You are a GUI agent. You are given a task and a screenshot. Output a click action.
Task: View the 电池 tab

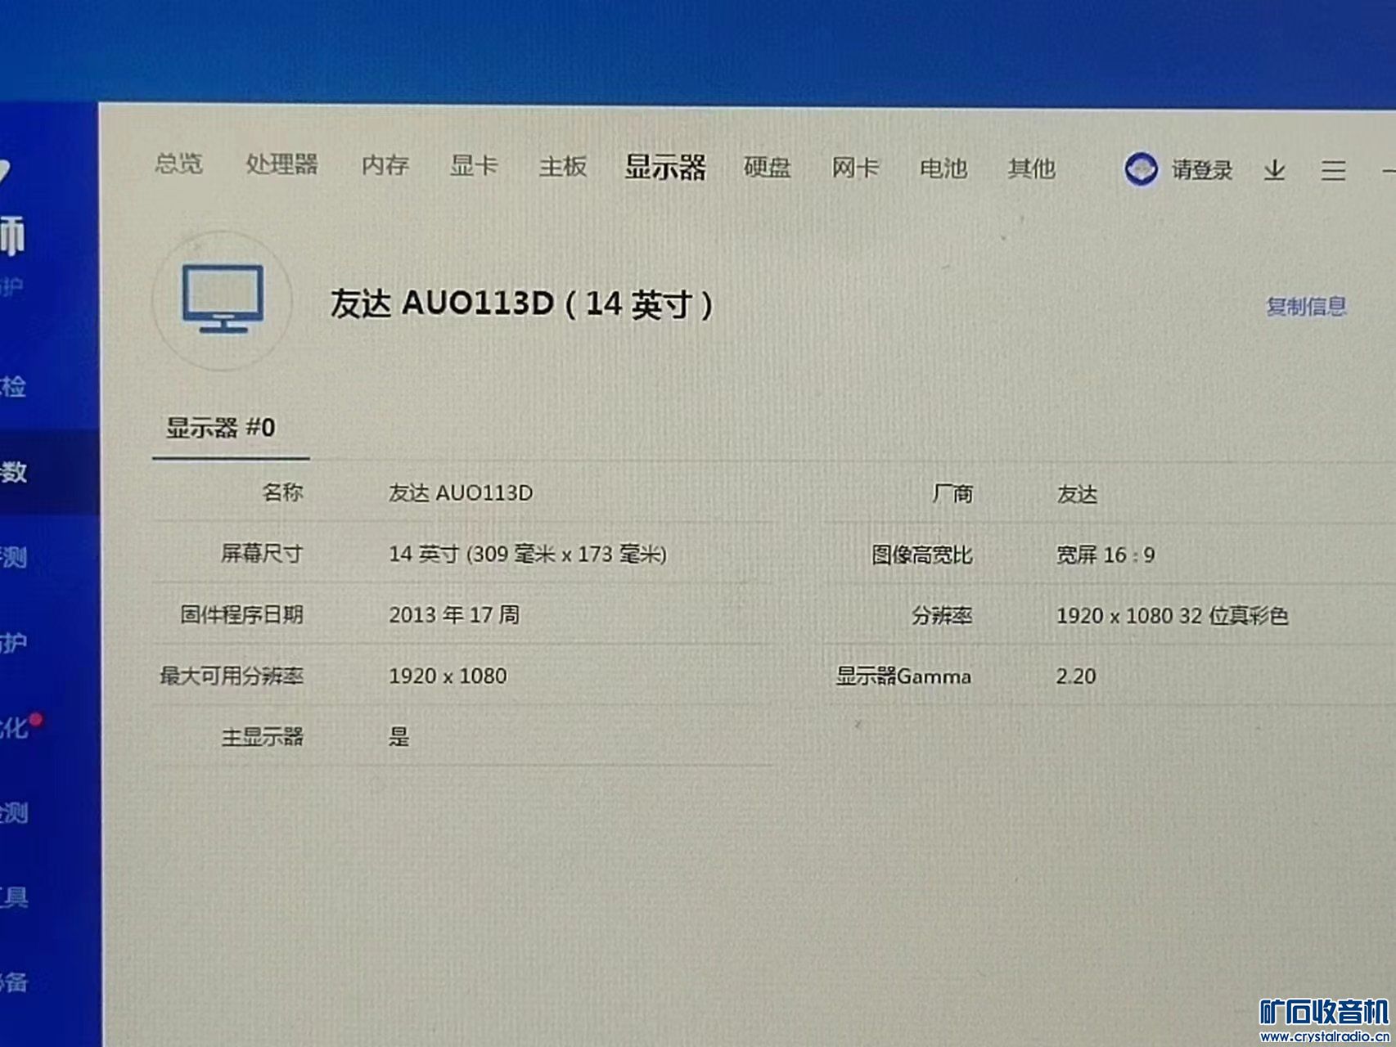point(943,169)
